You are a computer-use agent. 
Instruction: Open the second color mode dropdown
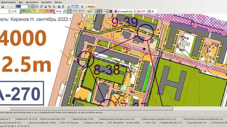[x=134, y=11]
